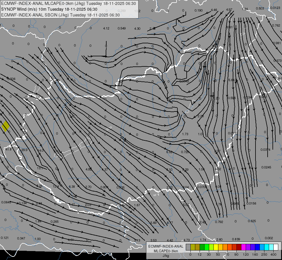Click the map value '0.347'
Viewport: 282px width, 260px height.
point(21,238)
